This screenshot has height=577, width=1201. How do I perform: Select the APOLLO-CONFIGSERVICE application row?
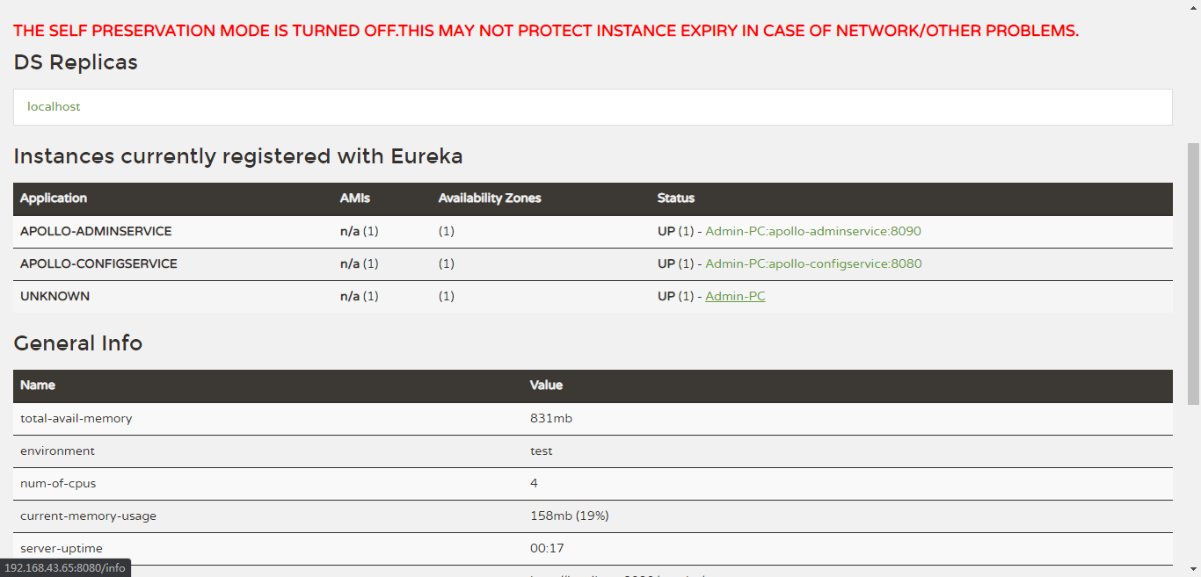coord(98,263)
